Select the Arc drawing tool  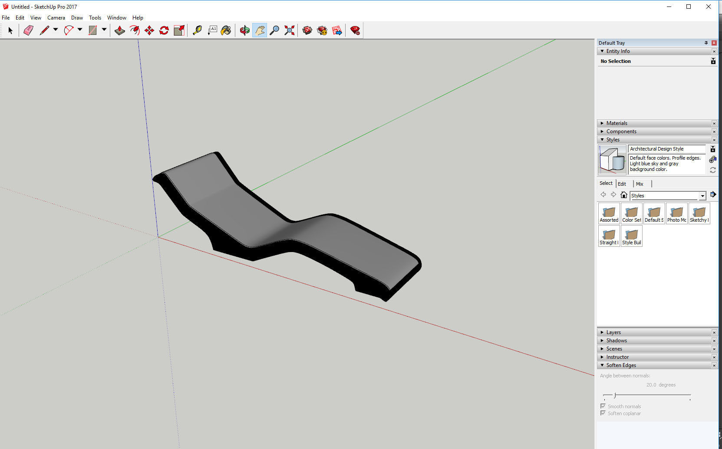click(x=69, y=30)
